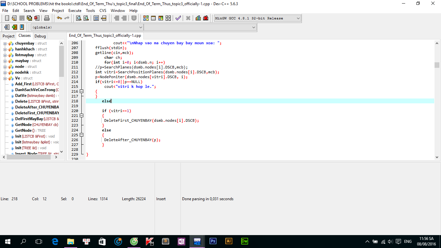The image size is (441, 248).
Task: Open the Execute menu
Action: [x=75, y=11]
